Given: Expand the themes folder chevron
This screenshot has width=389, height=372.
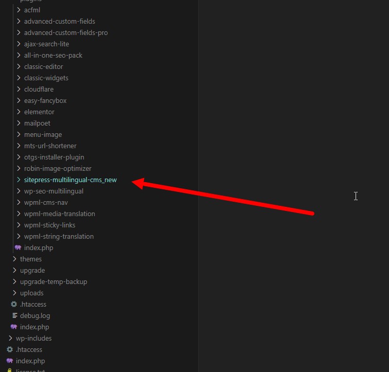Looking at the screenshot, I should [x=14, y=259].
